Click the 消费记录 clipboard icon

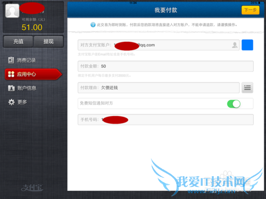(x=11, y=60)
